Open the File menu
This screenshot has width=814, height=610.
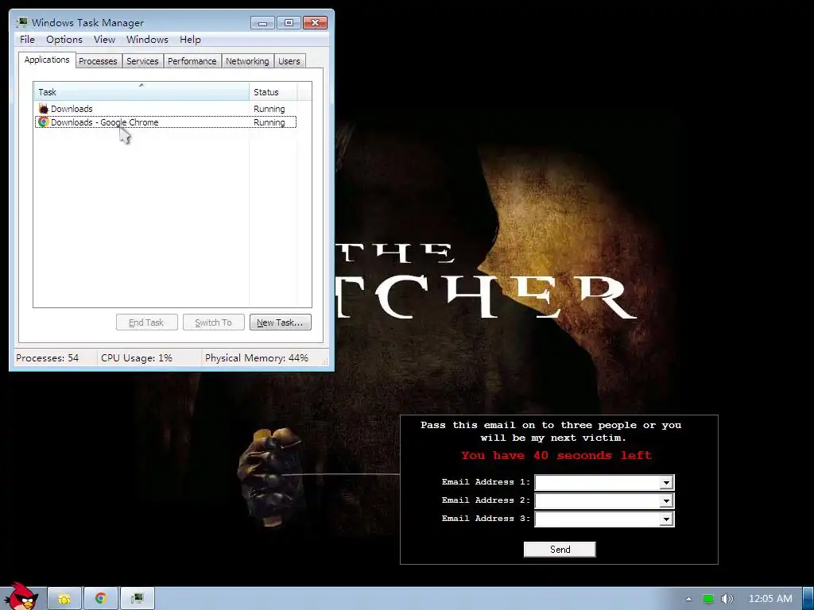(x=27, y=40)
